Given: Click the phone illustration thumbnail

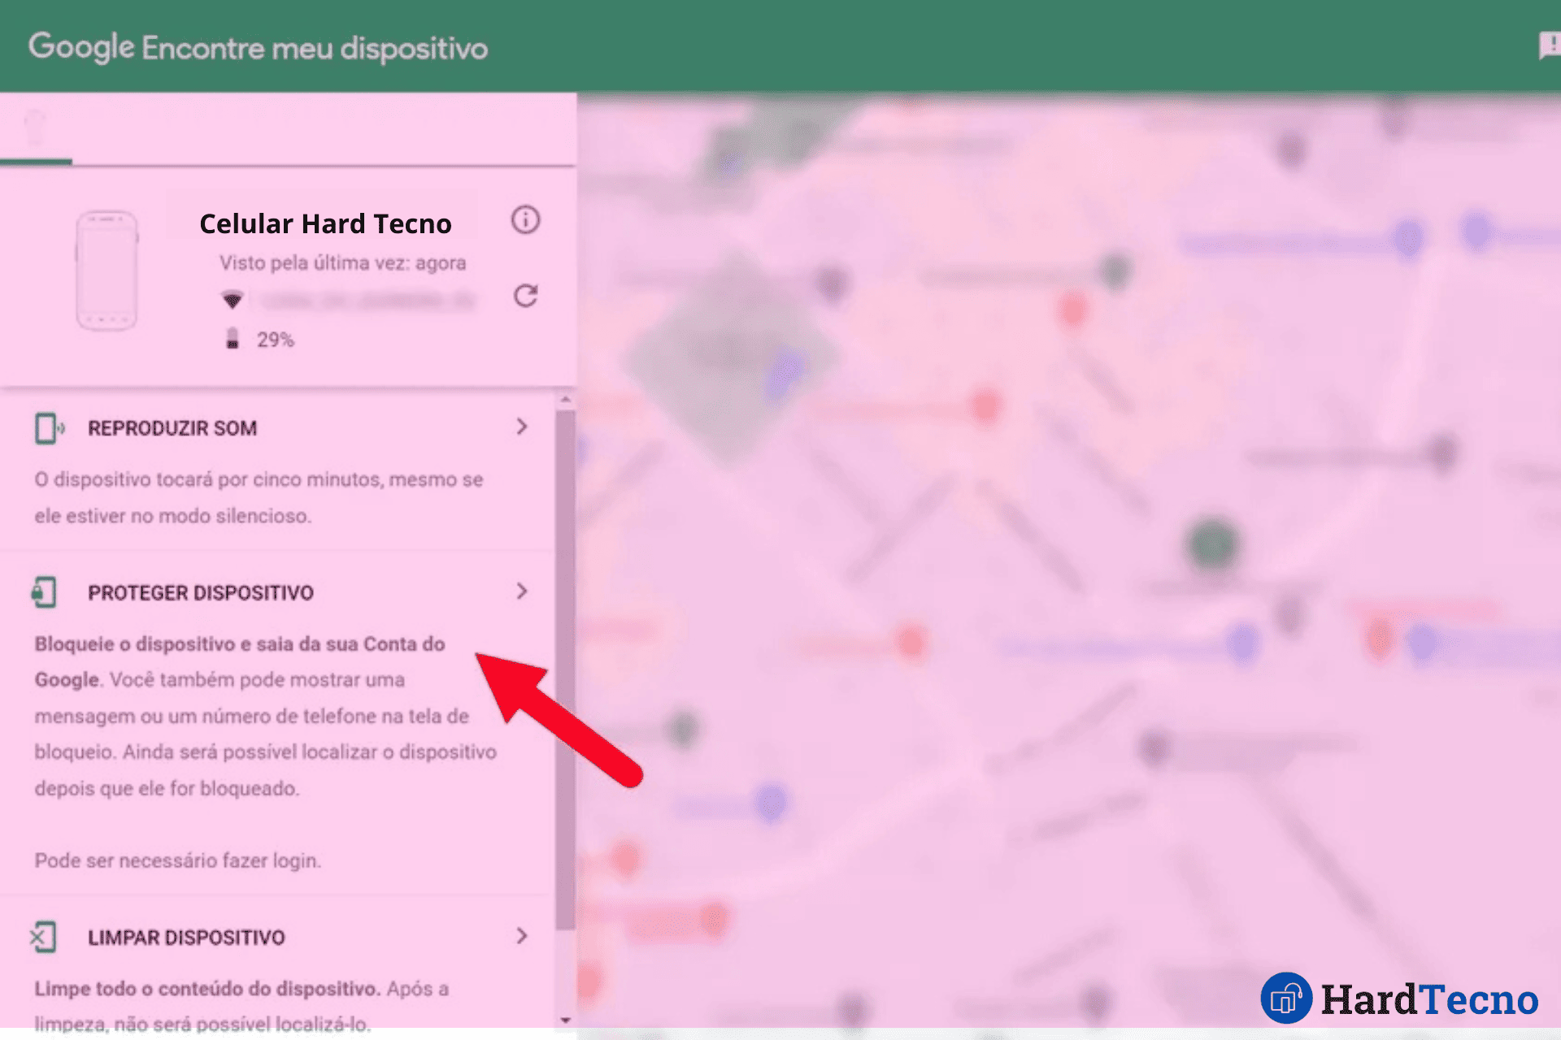Looking at the screenshot, I should tap(107, 271).
